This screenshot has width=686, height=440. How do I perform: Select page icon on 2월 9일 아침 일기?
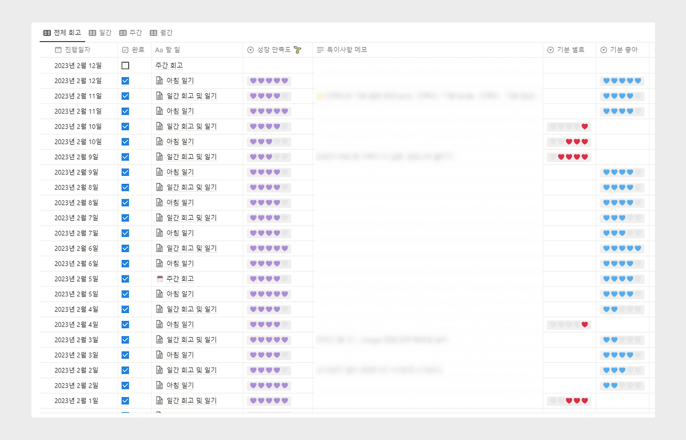pos(159,172)
